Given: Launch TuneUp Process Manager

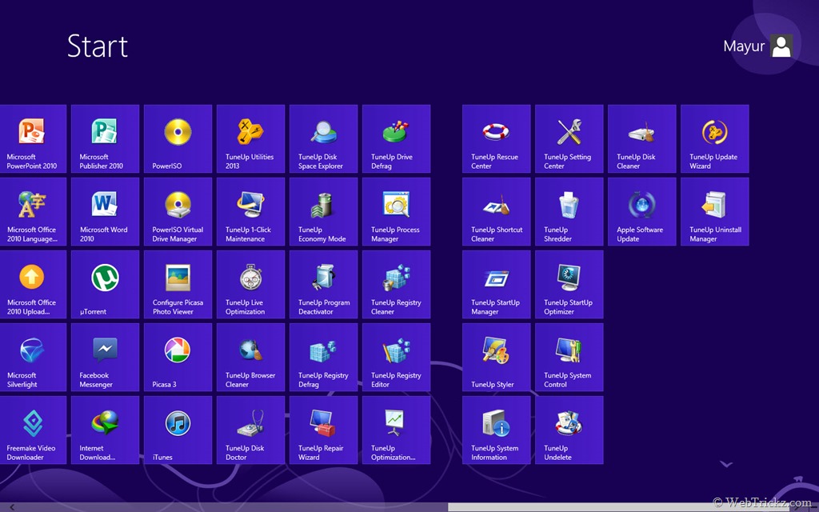Looking at the screenshot, I should [397, 211].
